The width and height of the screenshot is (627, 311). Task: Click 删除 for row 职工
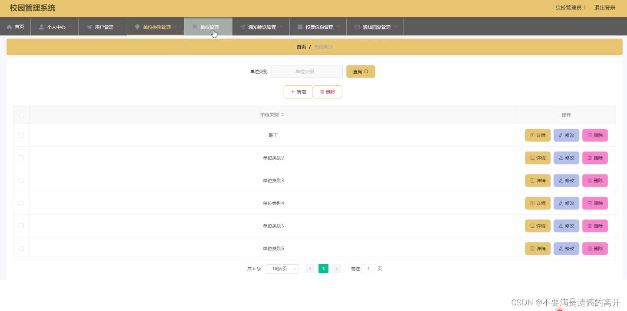[595, 135]
